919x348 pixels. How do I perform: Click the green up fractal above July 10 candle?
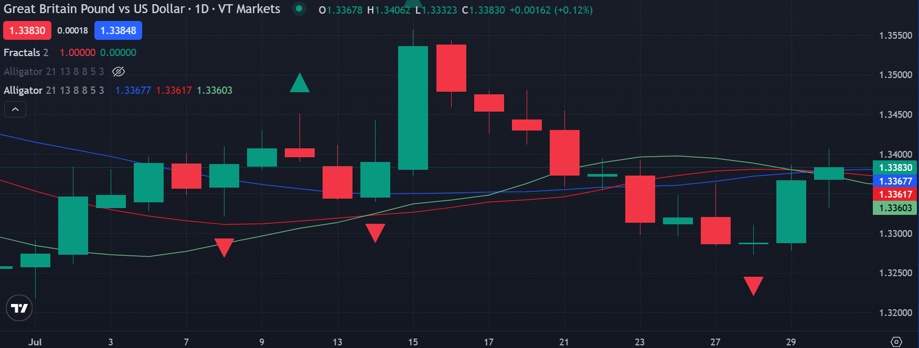(x=300, y=83)
